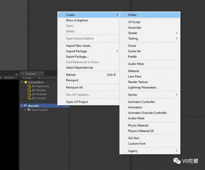Select Create in the context menu
Image resolution: width=205 pixels, height=170 pixels.
(88, 15)
